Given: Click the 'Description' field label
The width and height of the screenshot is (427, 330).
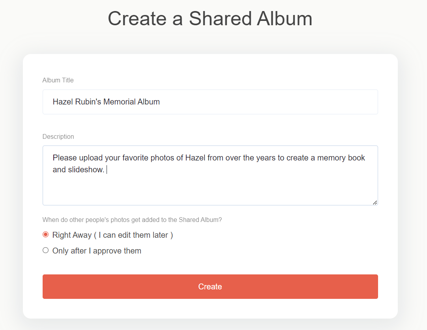Looking at the screenshot, I should click(x=58, y=136).
